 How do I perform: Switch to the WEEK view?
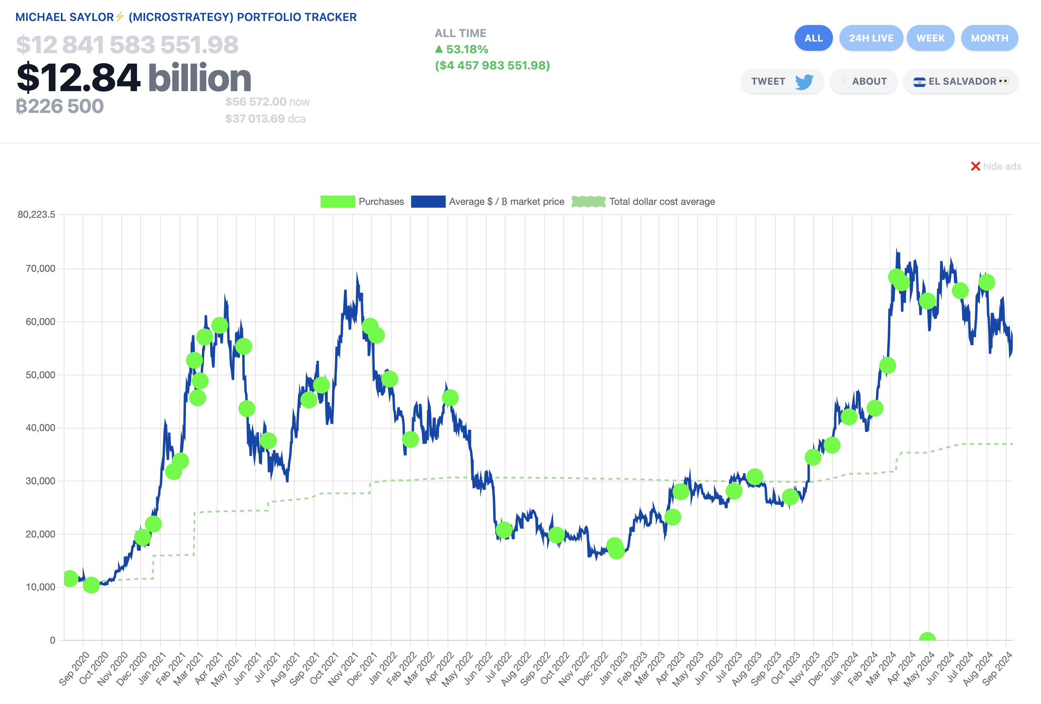931,38
